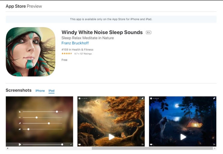Click the running animal icon beside the bottom slider
Image resolution: width=223 pixels, height=154 pixels.
coord(20,129)
